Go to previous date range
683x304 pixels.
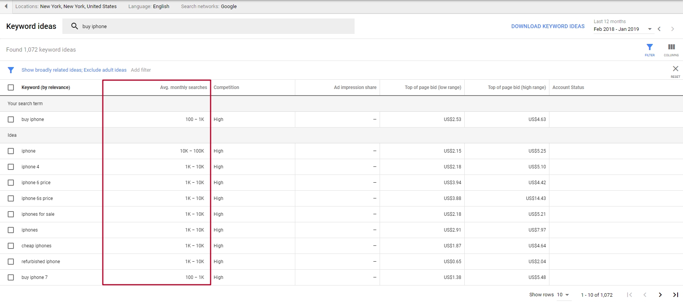(x=659, y=29)
